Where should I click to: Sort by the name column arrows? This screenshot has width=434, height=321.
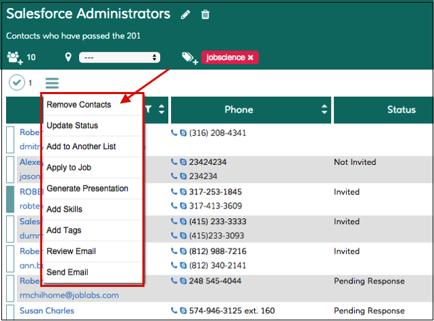tap(161, 110)
